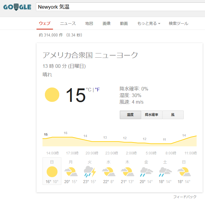Click the 22° 8° Wednesday temperatures
The image size is (205, 201).
(x=109, y=182)
